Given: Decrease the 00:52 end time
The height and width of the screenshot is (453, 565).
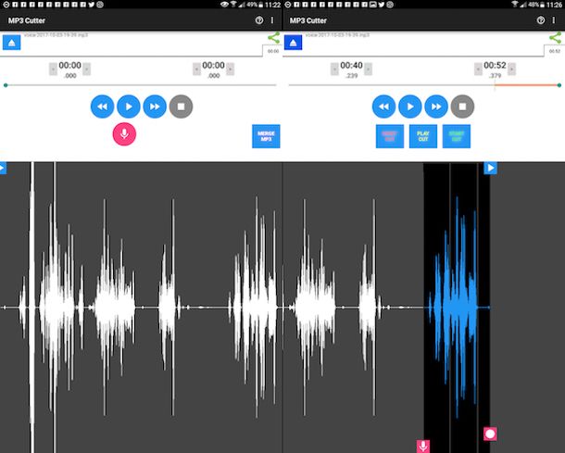Looking at the screenshot, I should tap(478, 69).
